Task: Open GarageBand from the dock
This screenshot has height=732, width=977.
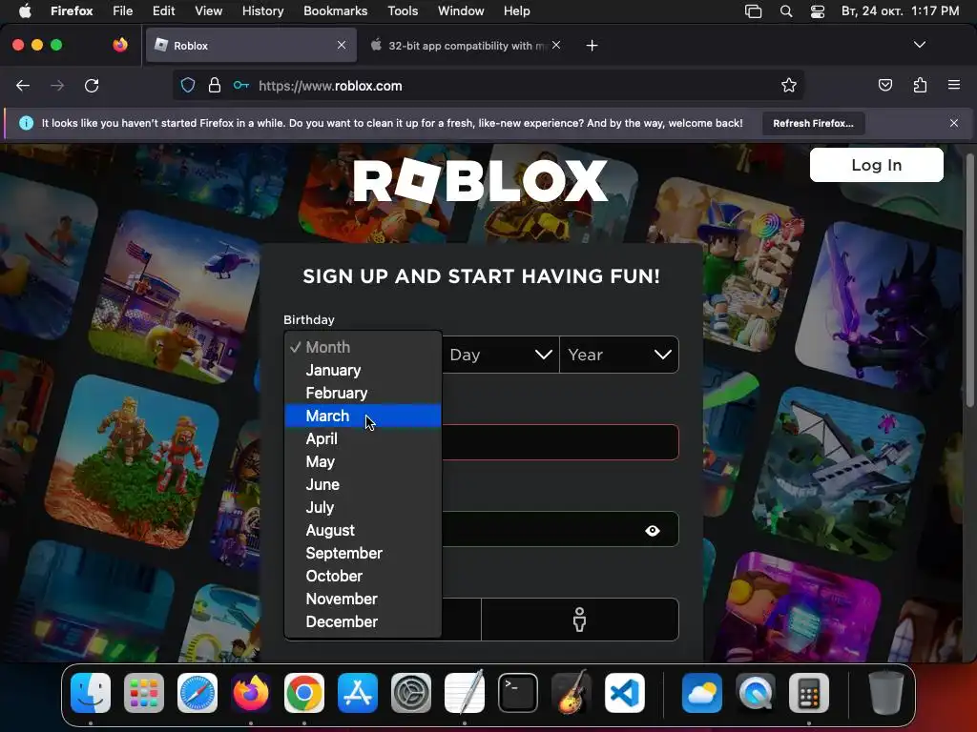Action: (572, 693)
